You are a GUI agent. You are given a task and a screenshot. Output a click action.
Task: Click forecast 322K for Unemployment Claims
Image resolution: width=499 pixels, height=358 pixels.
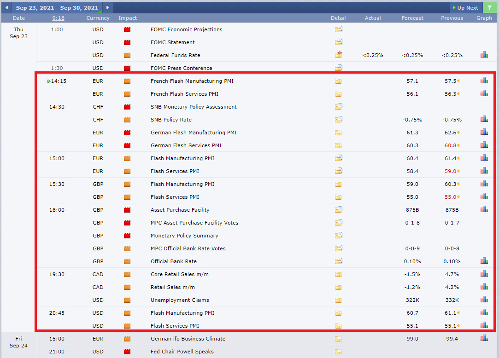point(412,300)
